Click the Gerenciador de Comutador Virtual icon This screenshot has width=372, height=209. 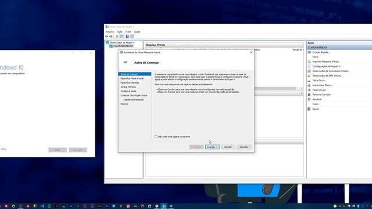tap(309, 71)
